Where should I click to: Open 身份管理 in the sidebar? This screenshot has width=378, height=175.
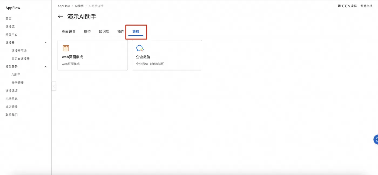click(18, 83)
